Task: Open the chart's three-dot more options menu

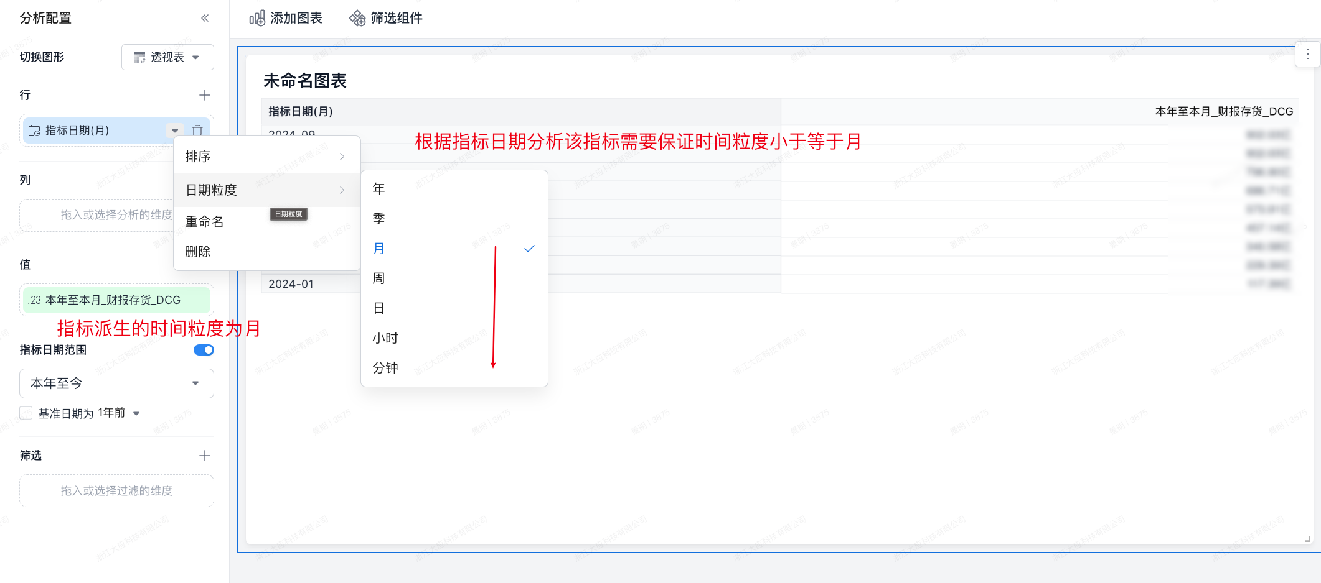Action: tap(1307, 55)
